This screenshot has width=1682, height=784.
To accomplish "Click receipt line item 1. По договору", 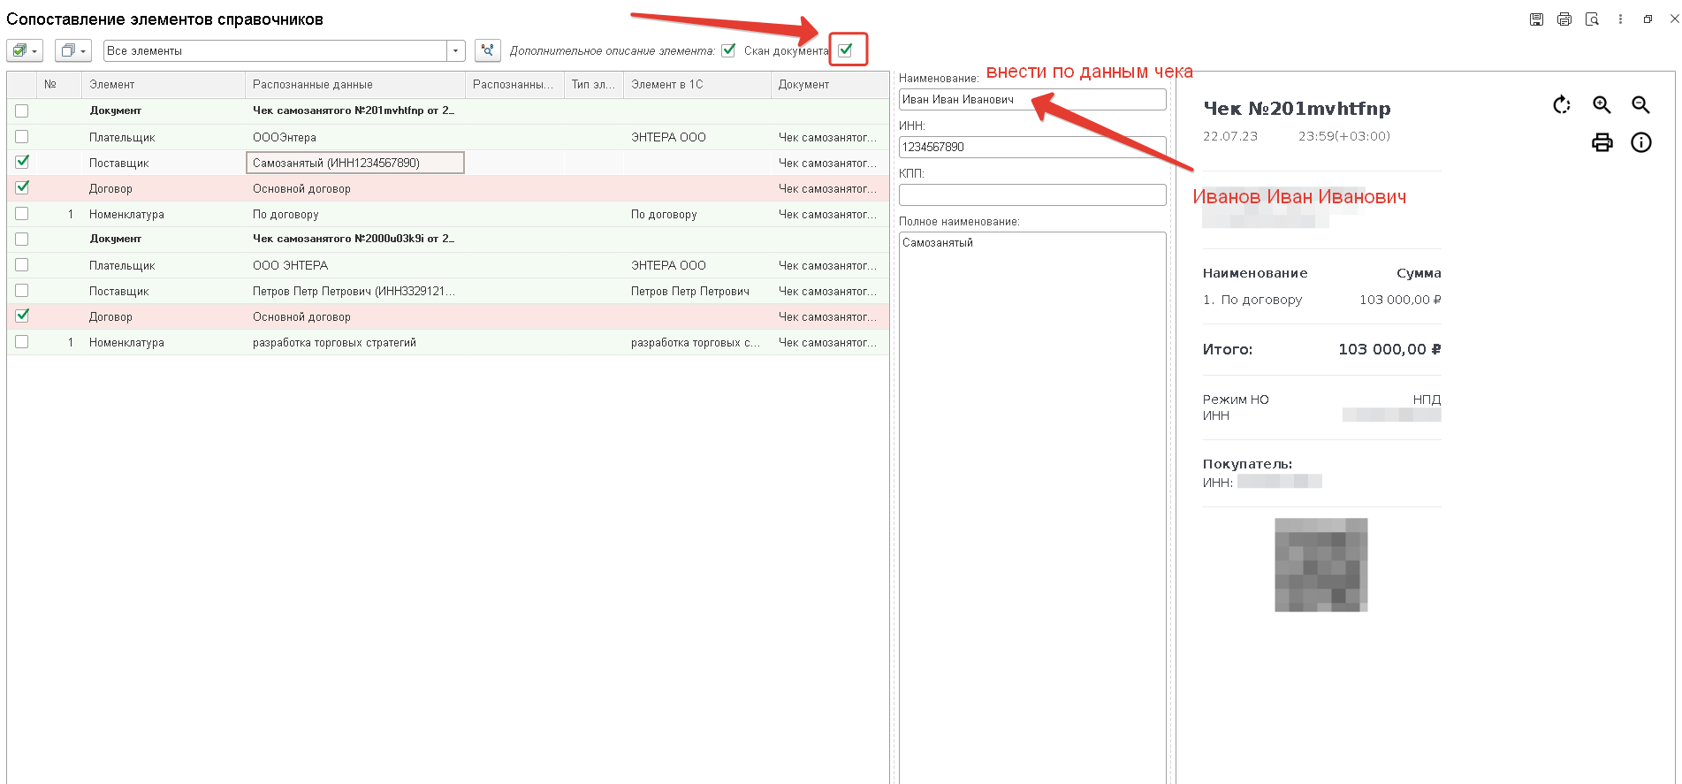I will click(x=1252, y=300).
